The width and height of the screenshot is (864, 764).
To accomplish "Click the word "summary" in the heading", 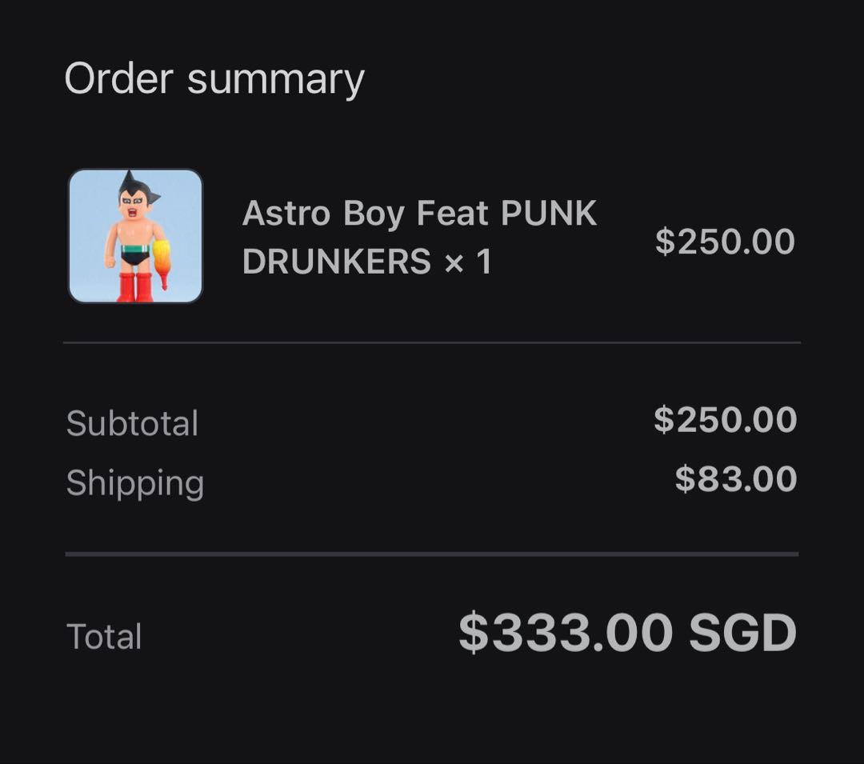I will tap(275, 79).
